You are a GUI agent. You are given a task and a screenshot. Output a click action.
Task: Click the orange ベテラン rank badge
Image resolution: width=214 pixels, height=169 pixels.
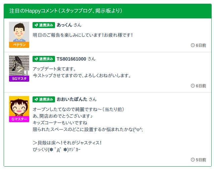(x=19, y=45)
